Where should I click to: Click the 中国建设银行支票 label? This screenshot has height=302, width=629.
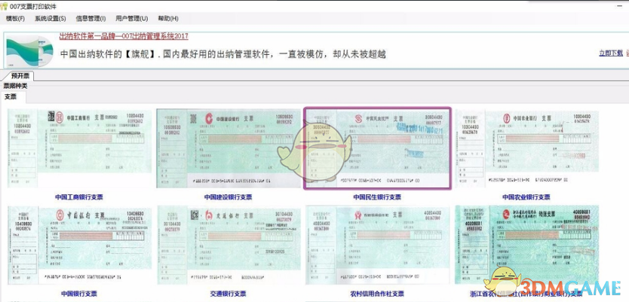pos(229,197)
